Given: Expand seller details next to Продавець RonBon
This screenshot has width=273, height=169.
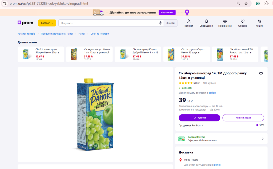Looking at the screenshot, I should coord(203,125).
